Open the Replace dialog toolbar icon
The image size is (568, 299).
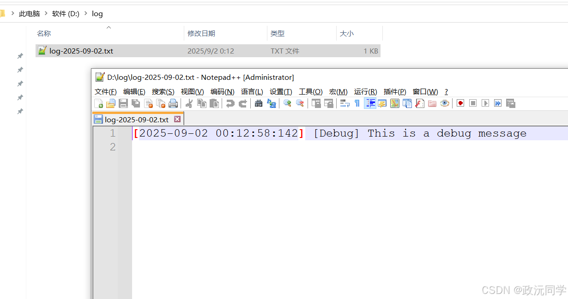[x=272, y=103]
